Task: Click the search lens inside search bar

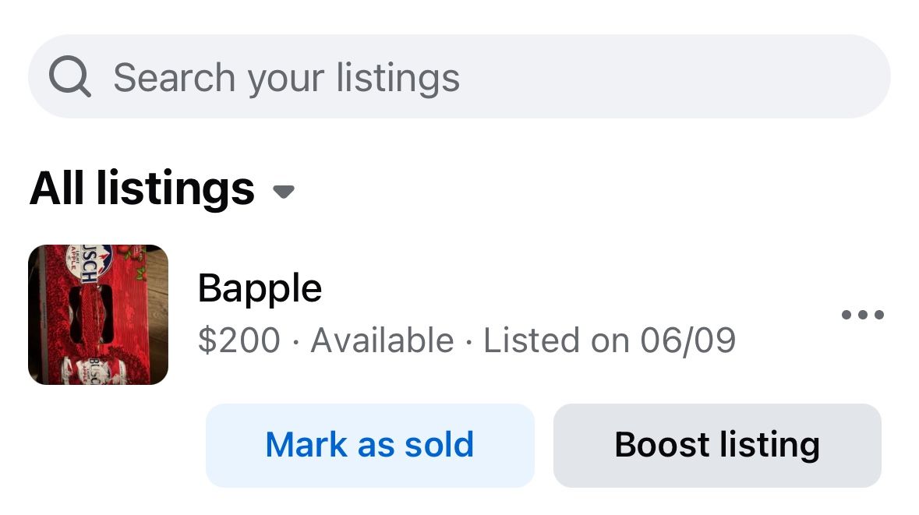Action: click(x=69, y=76)
